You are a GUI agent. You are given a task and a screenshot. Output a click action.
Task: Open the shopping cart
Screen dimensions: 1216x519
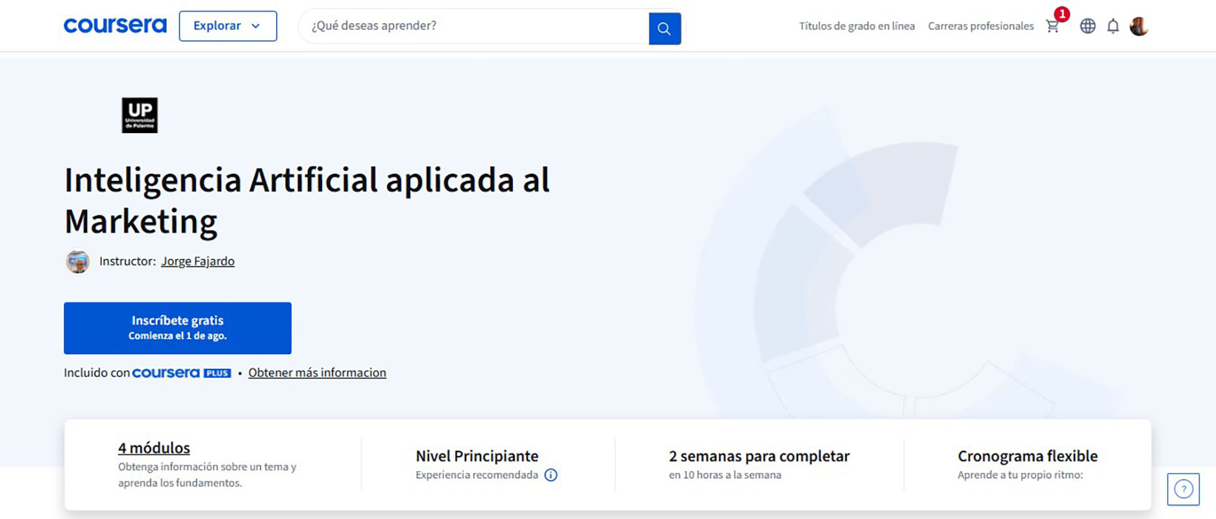tap(1052, 26)
